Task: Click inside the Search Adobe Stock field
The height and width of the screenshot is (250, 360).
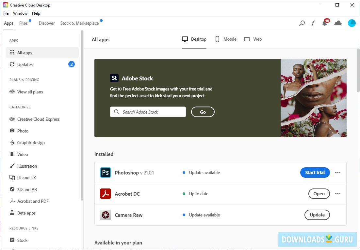Action: [148, 112]
